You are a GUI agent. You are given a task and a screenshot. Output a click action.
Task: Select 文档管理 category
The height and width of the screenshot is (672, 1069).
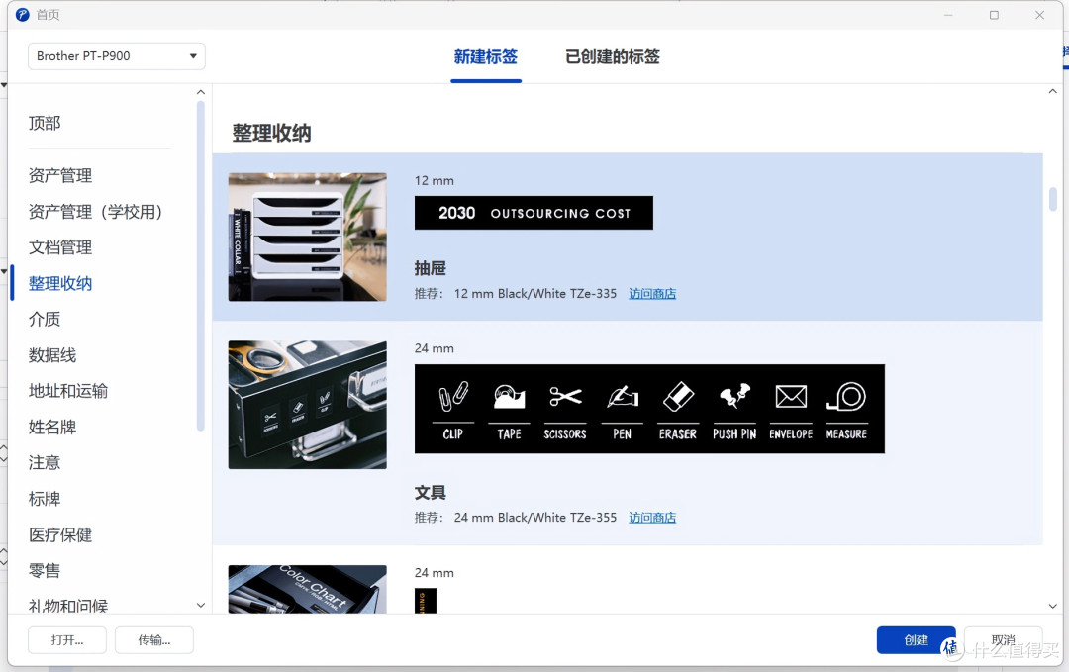[x=60, y=247]
